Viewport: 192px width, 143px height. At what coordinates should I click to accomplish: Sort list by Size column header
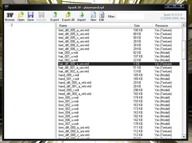pos(142,26)
